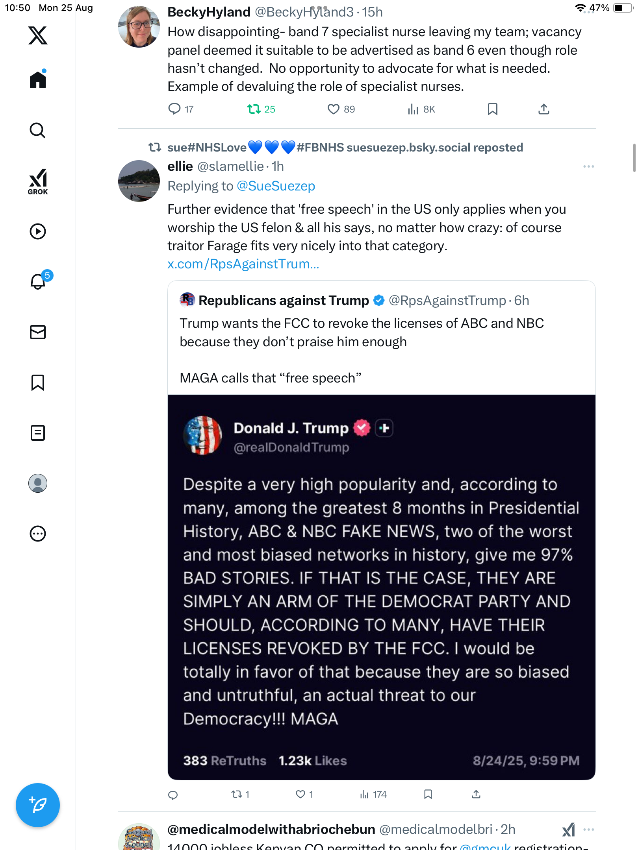The height and width of the screenshot is (850, 638).
Task: Open more options on ellie's post
Action: (588, 166)
